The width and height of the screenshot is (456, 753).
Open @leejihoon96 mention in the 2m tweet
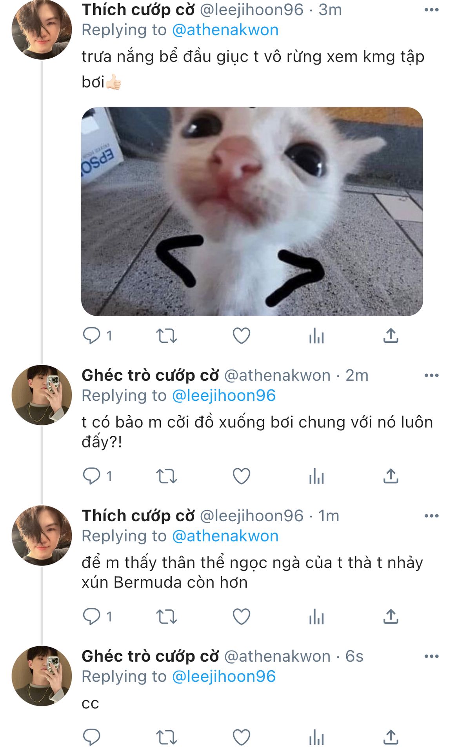pyautogui.click(x=223, y=396)
